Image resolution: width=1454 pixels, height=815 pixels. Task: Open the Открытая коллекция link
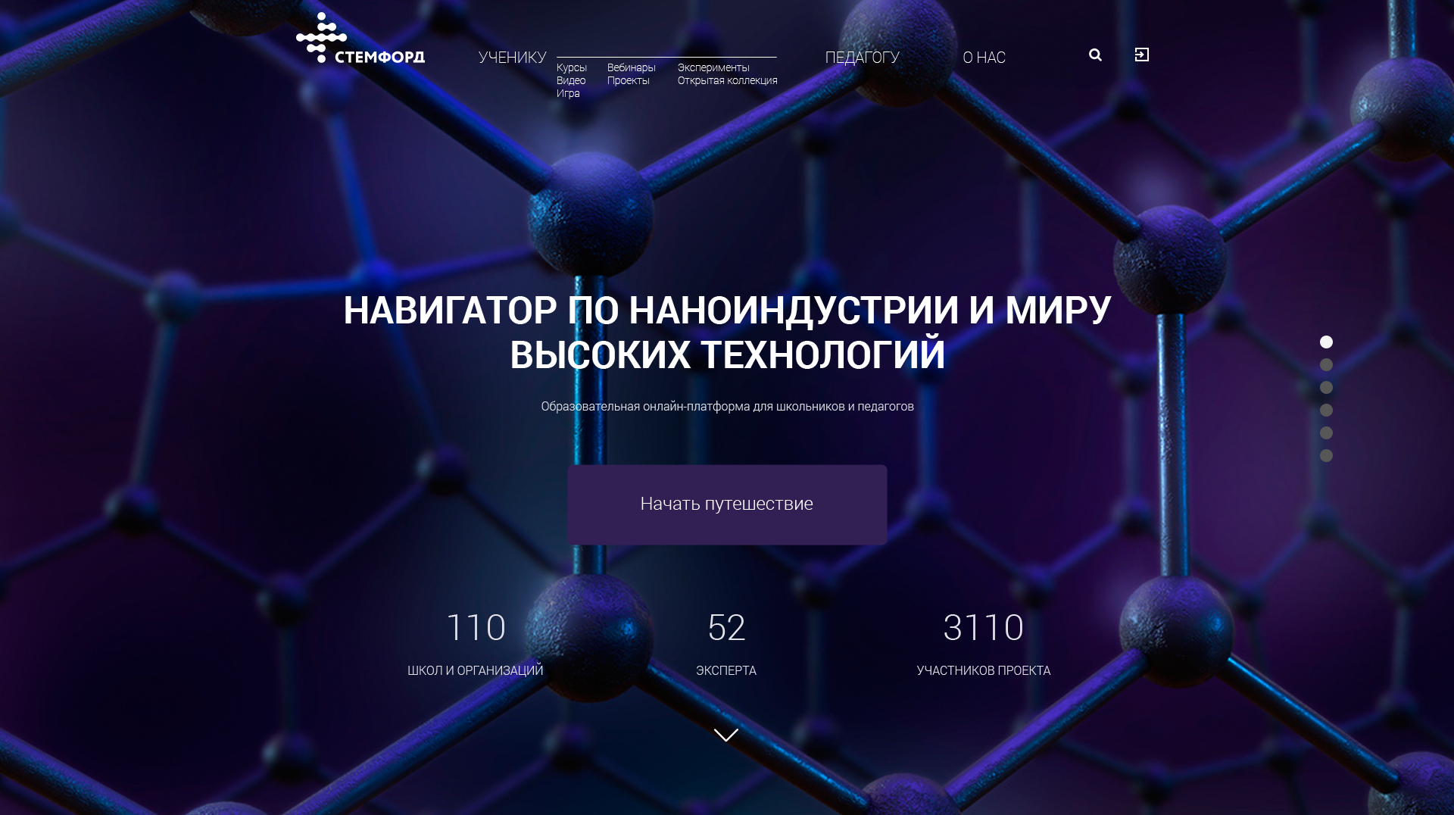[x=727, y=80]
